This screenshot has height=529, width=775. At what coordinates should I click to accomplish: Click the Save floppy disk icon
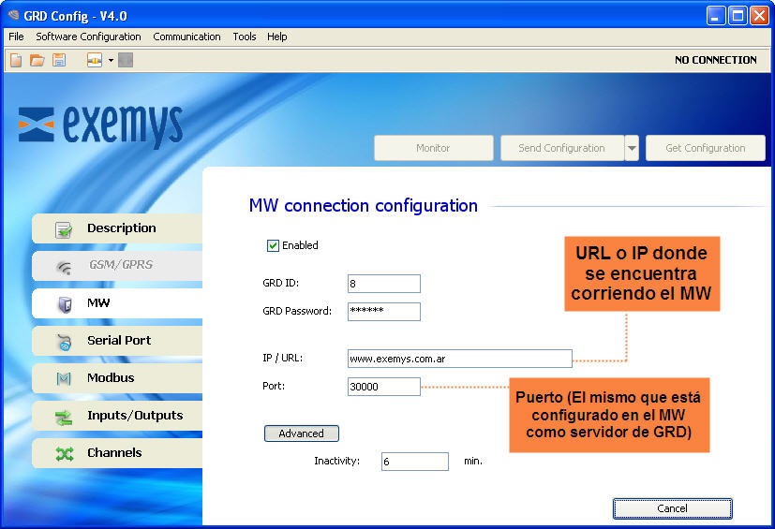click(59, 60)
